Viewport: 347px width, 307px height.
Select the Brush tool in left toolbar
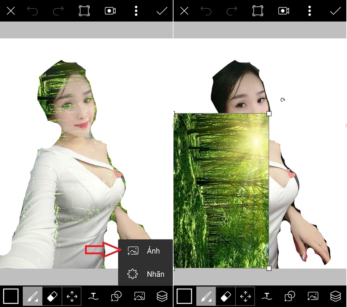pyautogui.click(x=32, y=296)
